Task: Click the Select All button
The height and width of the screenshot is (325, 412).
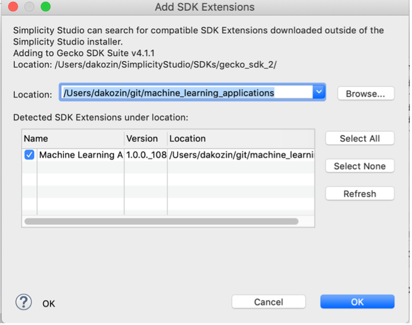Action: pyautogui.click(x=359, y=138)
